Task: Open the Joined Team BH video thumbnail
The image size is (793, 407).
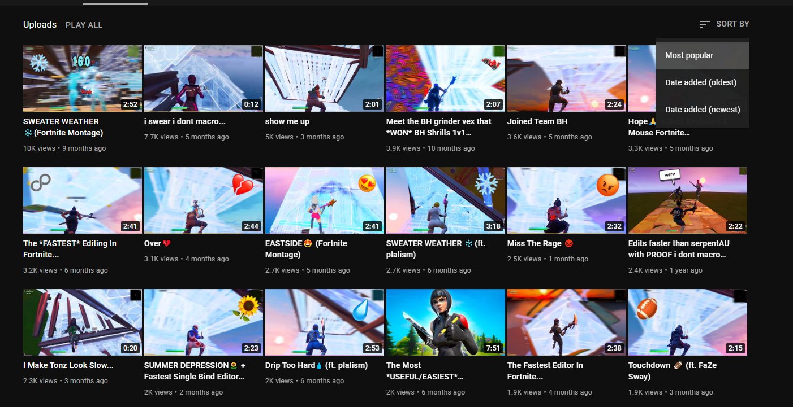Action: 566,78
